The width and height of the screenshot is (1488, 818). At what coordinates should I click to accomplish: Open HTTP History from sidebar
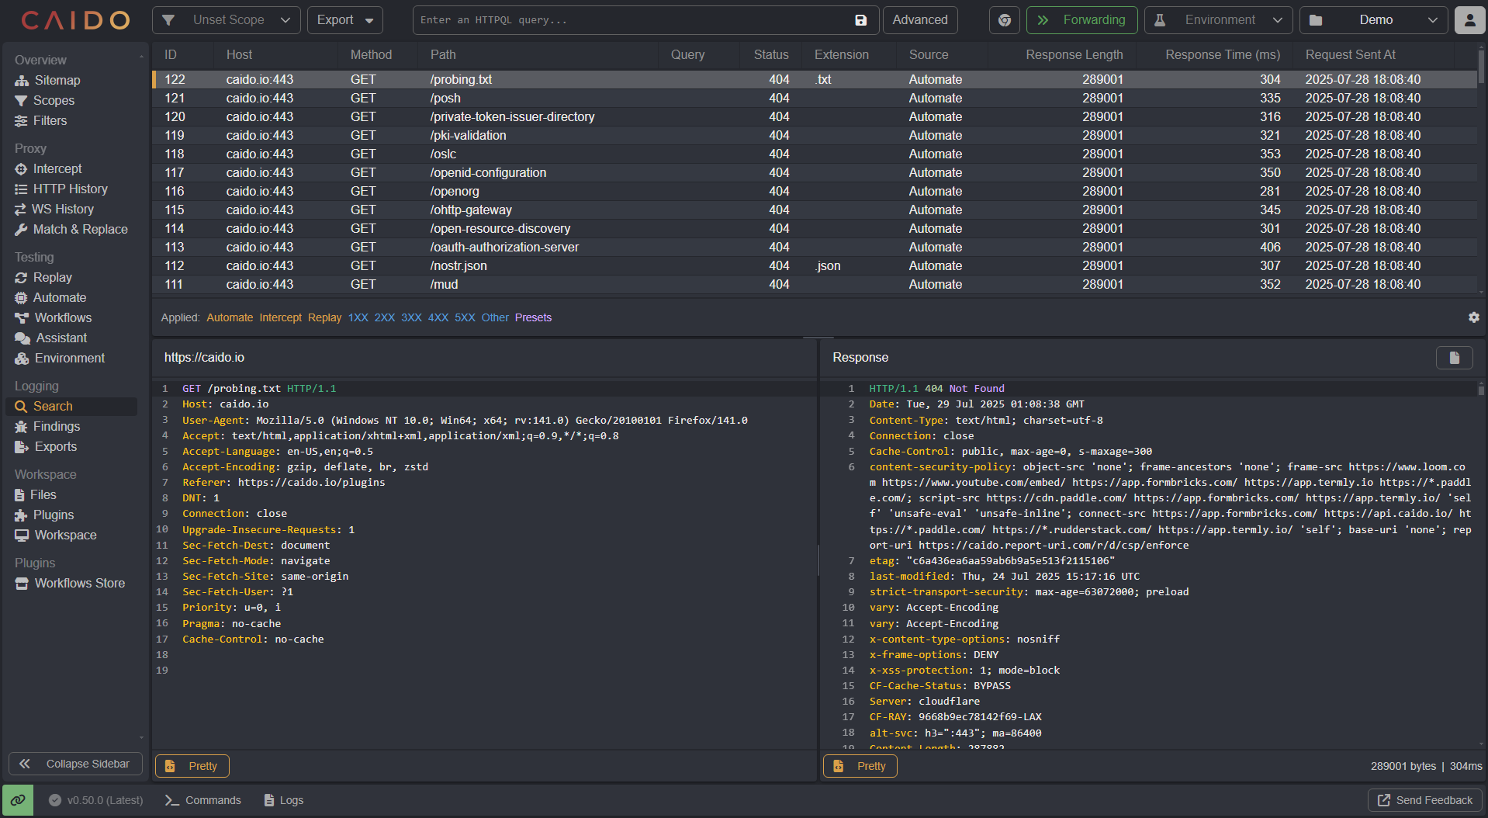point(70,189)
